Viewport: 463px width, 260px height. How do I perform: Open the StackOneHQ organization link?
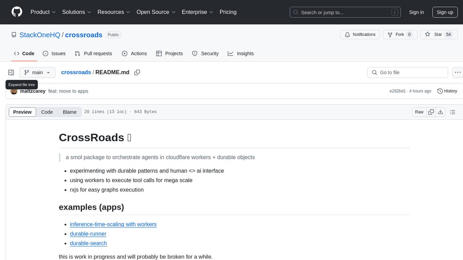(40, 35)
